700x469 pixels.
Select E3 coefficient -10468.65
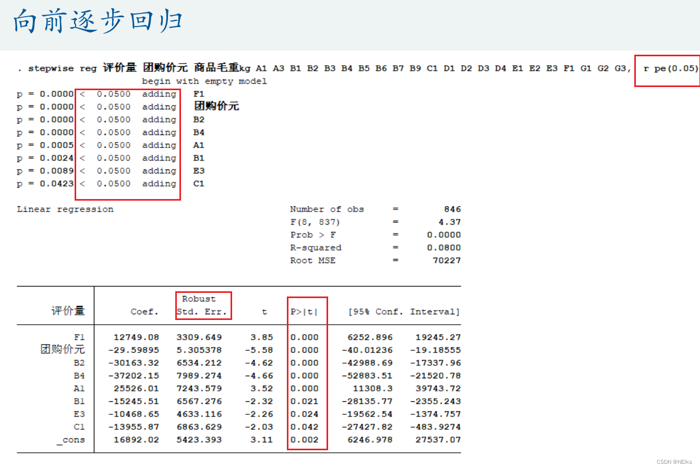(134, 414)
